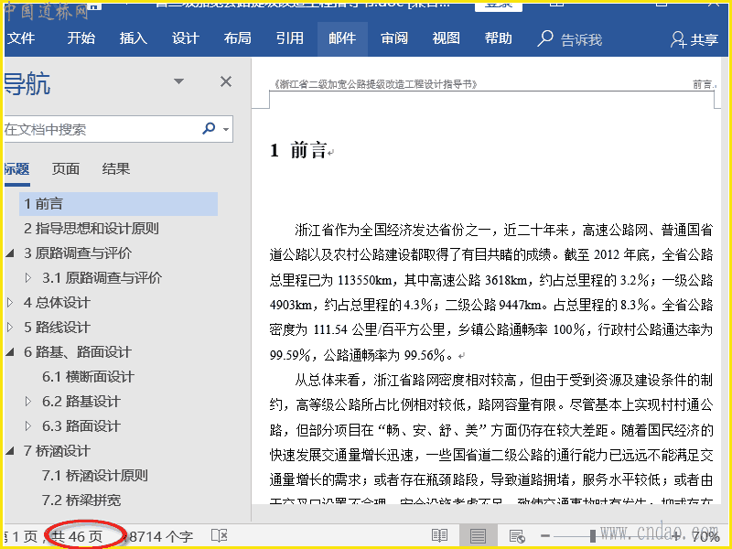732x549 pixels.
Task: Collapse heading 6 路基、路面设计 triangle
Action: 10,352
